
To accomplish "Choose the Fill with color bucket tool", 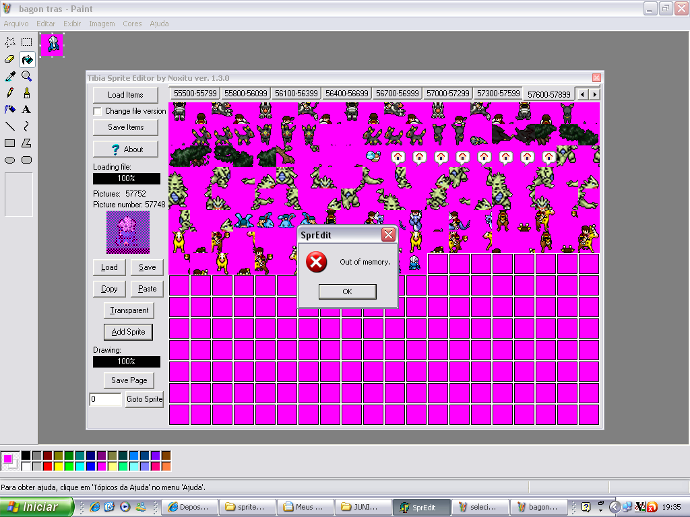I will (27, 59).
